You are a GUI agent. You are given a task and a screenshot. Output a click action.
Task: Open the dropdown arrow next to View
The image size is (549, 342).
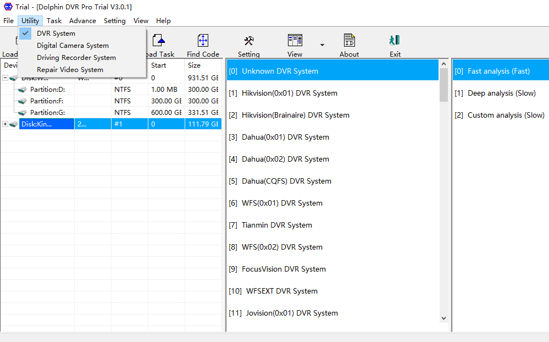tap(322, 45)
